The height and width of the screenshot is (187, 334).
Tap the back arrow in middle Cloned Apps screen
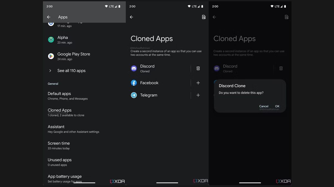coord(131,17)
